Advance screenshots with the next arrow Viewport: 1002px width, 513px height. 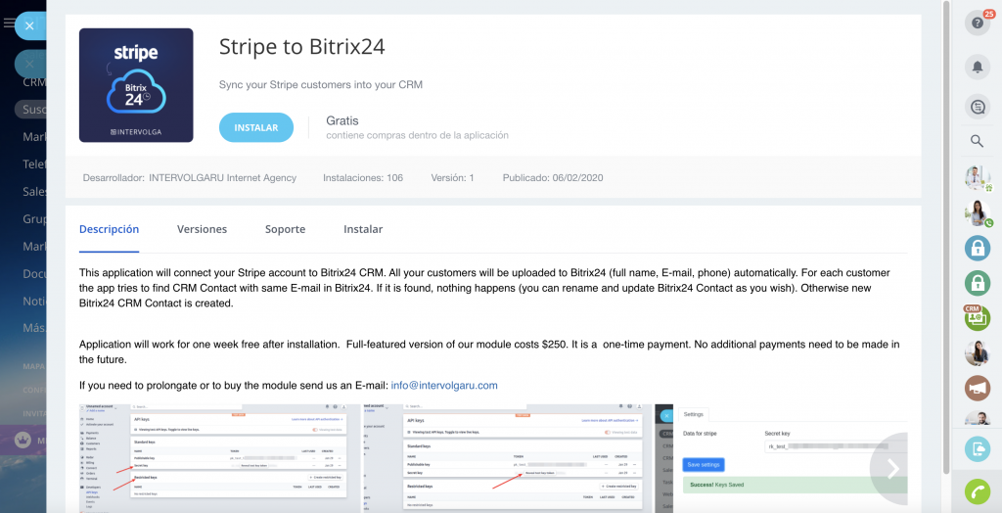892,469
